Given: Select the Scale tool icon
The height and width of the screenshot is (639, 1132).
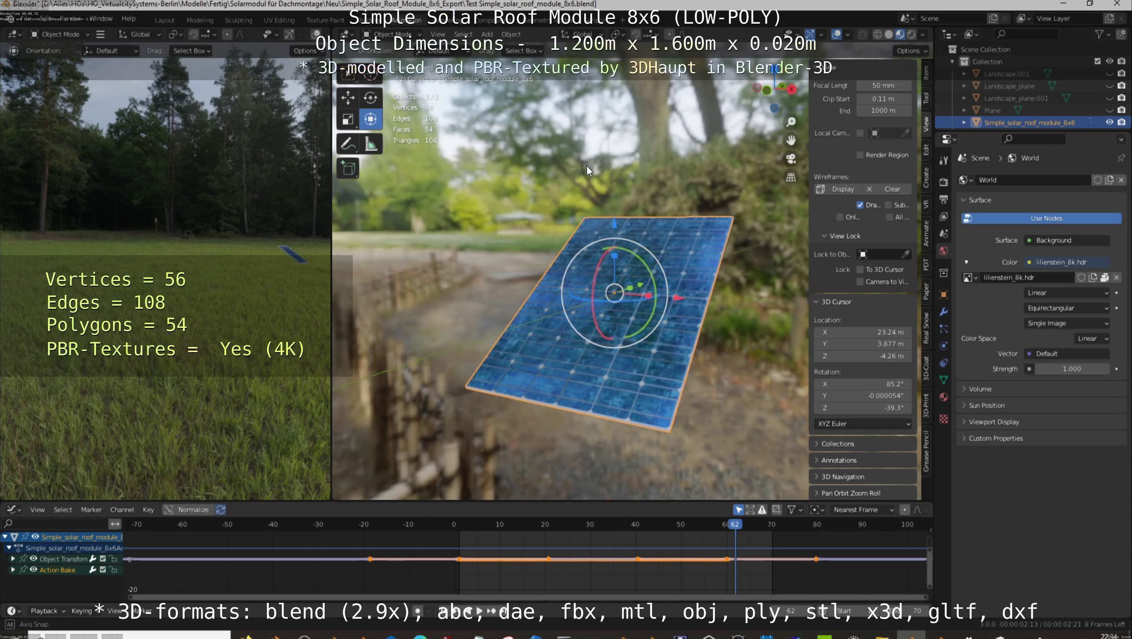Looking at the screenshot, I should coord(348,119).
